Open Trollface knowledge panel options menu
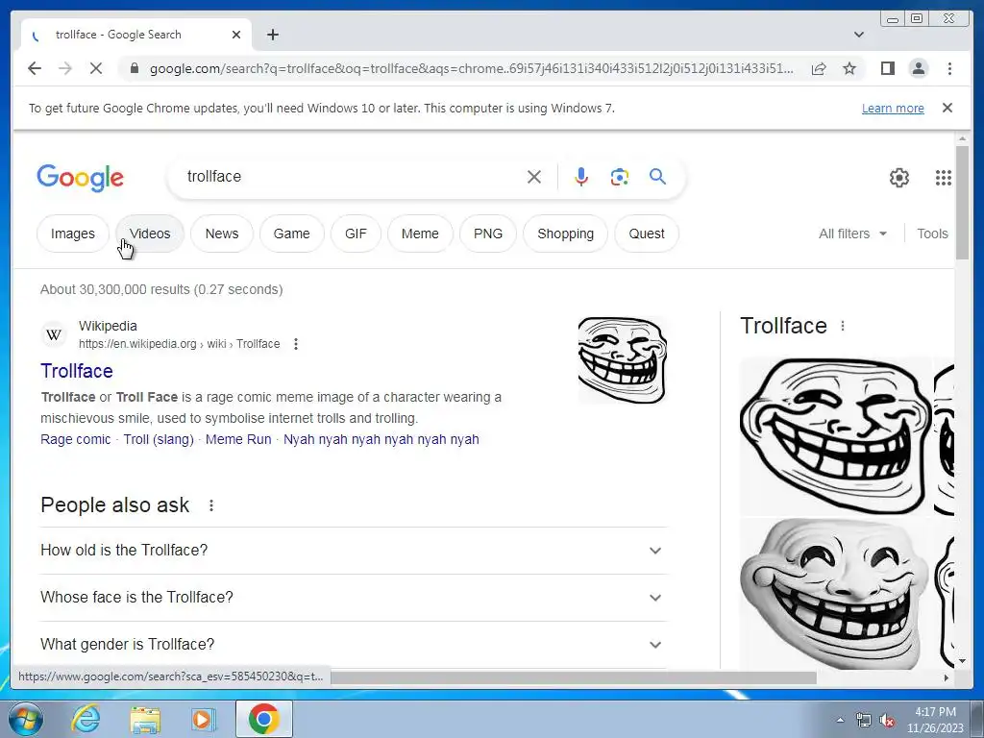This screenshot has height=738, width=984. [x=842, y=326]
